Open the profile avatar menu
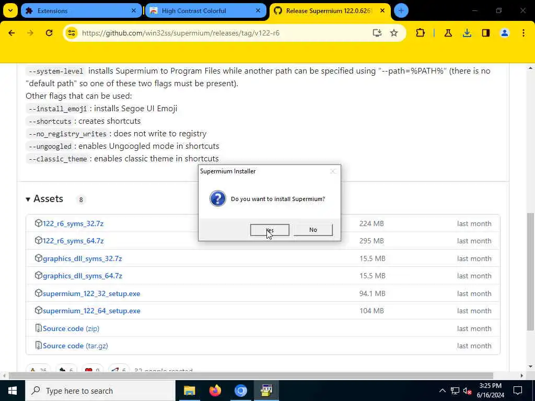This screenshot has width=535, height=401. [504, 33]
